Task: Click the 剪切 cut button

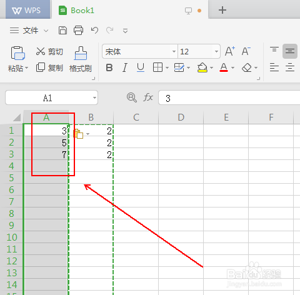Action: [x=49, y=51]
